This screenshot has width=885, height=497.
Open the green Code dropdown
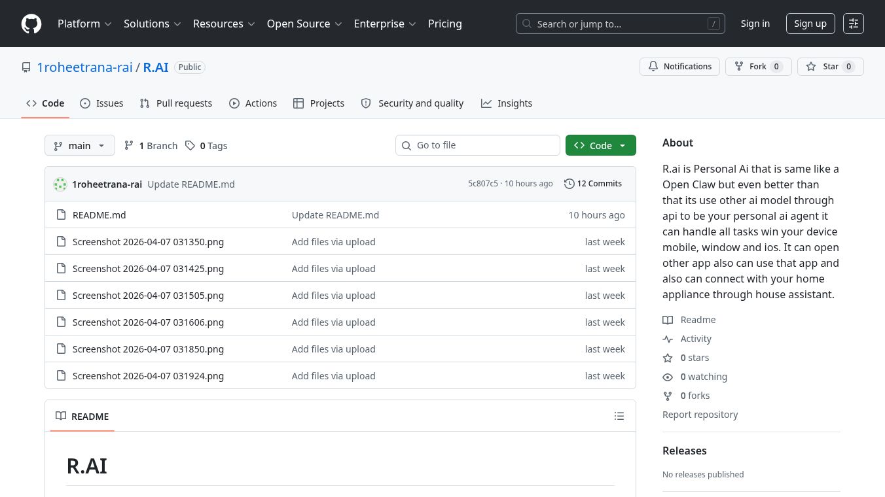[600, 146]
